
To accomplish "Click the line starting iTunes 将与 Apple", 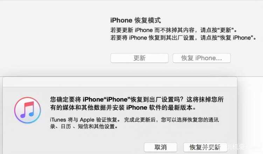I will click(134, 120).
